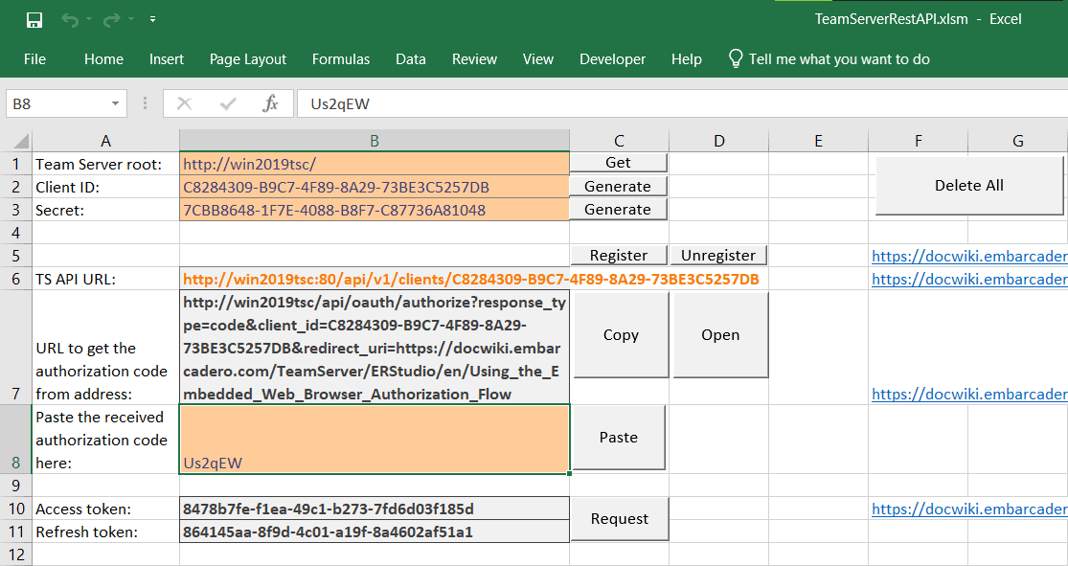This screenshot has height=566, width=1068.
Task: Click the Unregister button
Action: click(x=718, y=256)
